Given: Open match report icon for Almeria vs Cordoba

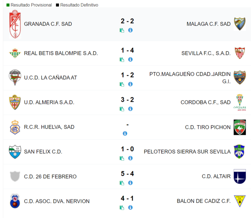Looking at the screenshot, I should (x=122, y=109).
